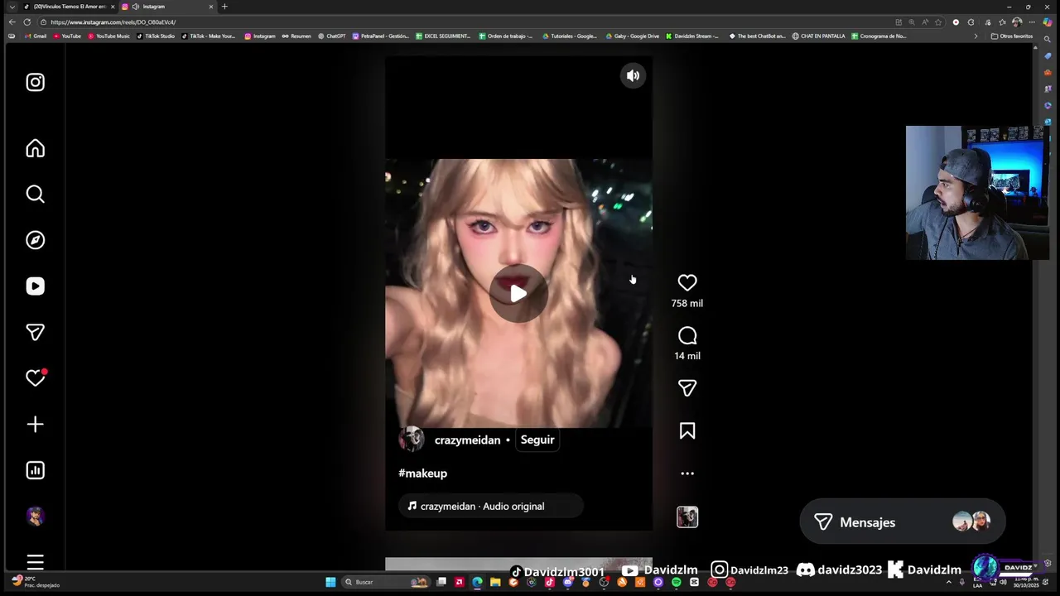Open the dashboard bar-chart sidebar icon

[x=35, y=470]
